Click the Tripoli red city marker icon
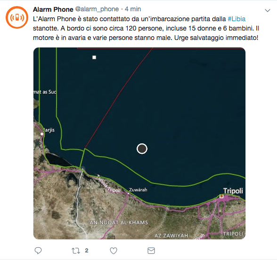This screenshot has width=277, height=260. click(221, 196)
